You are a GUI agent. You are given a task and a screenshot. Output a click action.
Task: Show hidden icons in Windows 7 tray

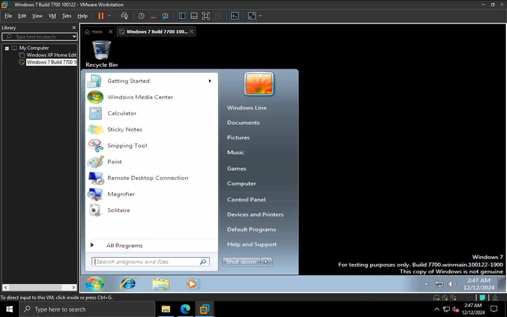click(x=426, y=284)
